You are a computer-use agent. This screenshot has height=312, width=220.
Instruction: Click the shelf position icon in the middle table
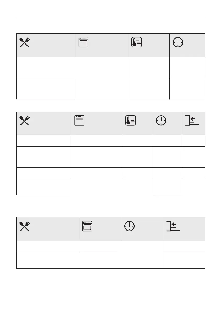[x=192, y=121]
